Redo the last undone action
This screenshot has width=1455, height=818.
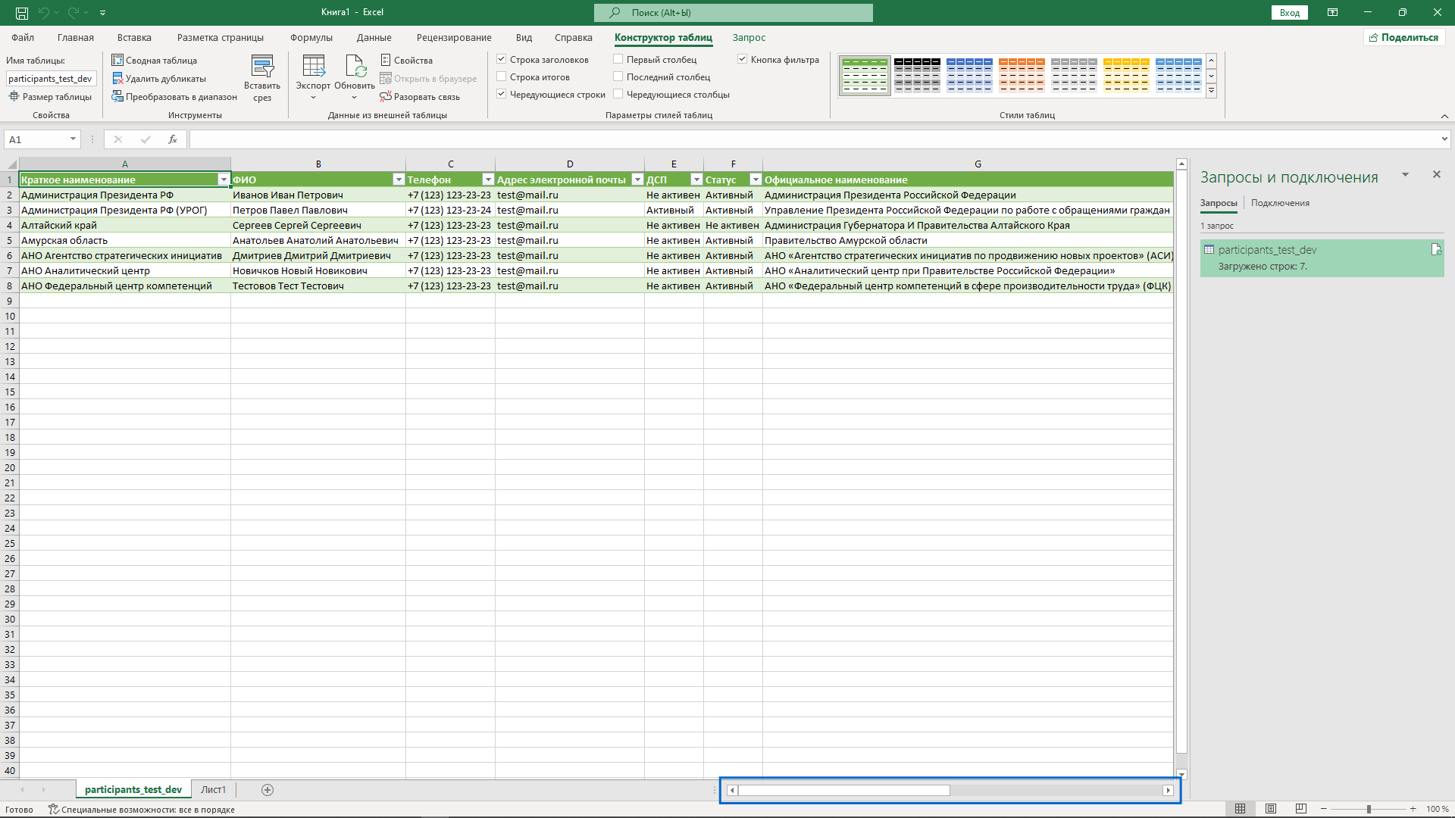click(73, 13)
